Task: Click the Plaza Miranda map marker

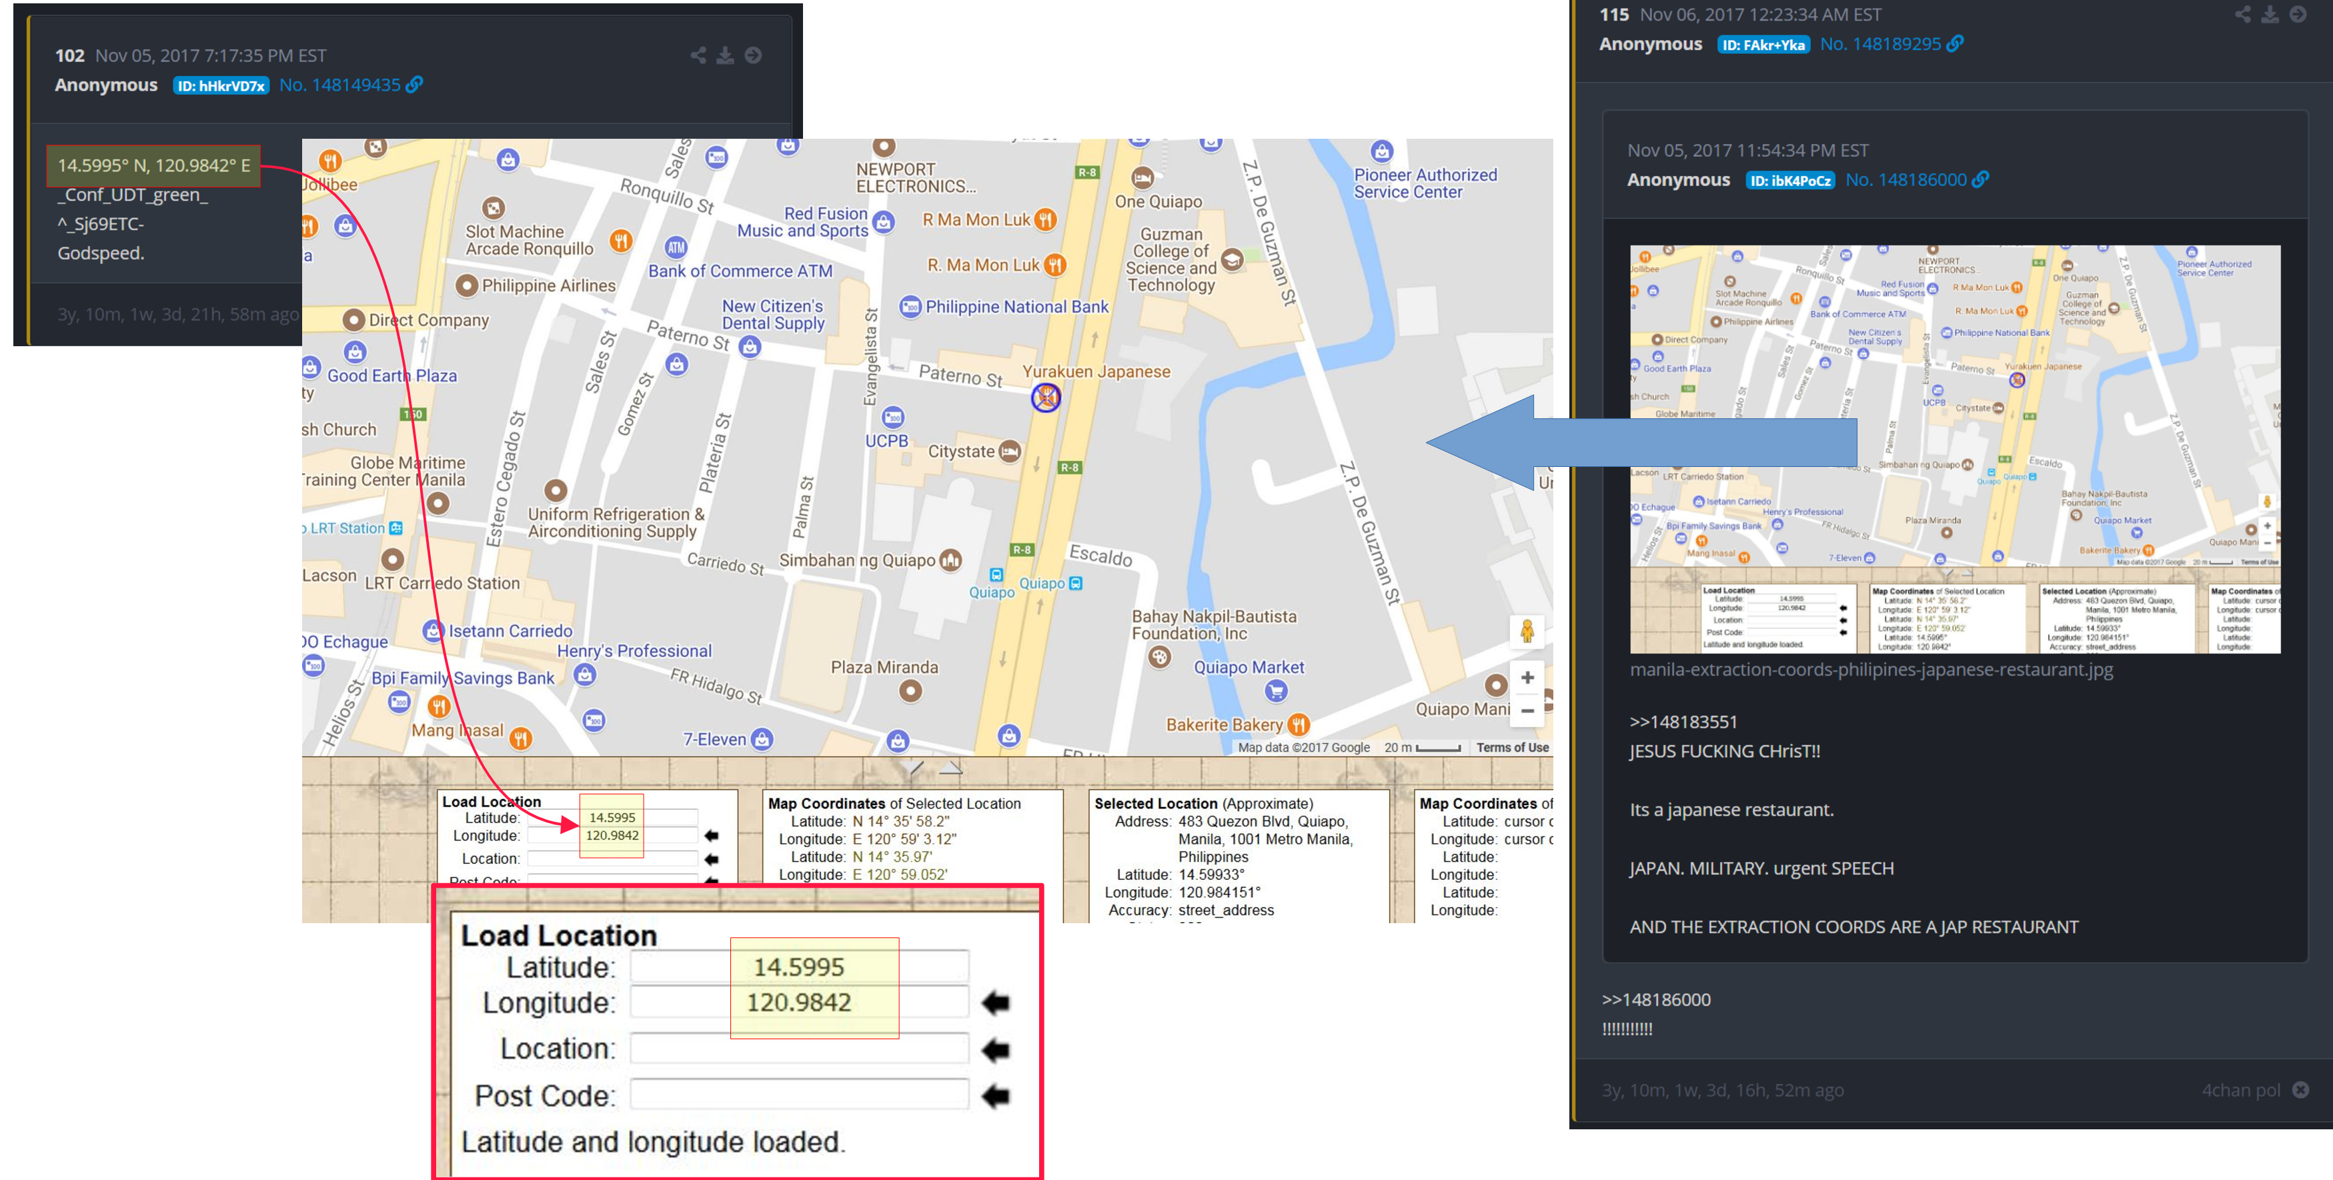Action: click(x=910, y=691)
